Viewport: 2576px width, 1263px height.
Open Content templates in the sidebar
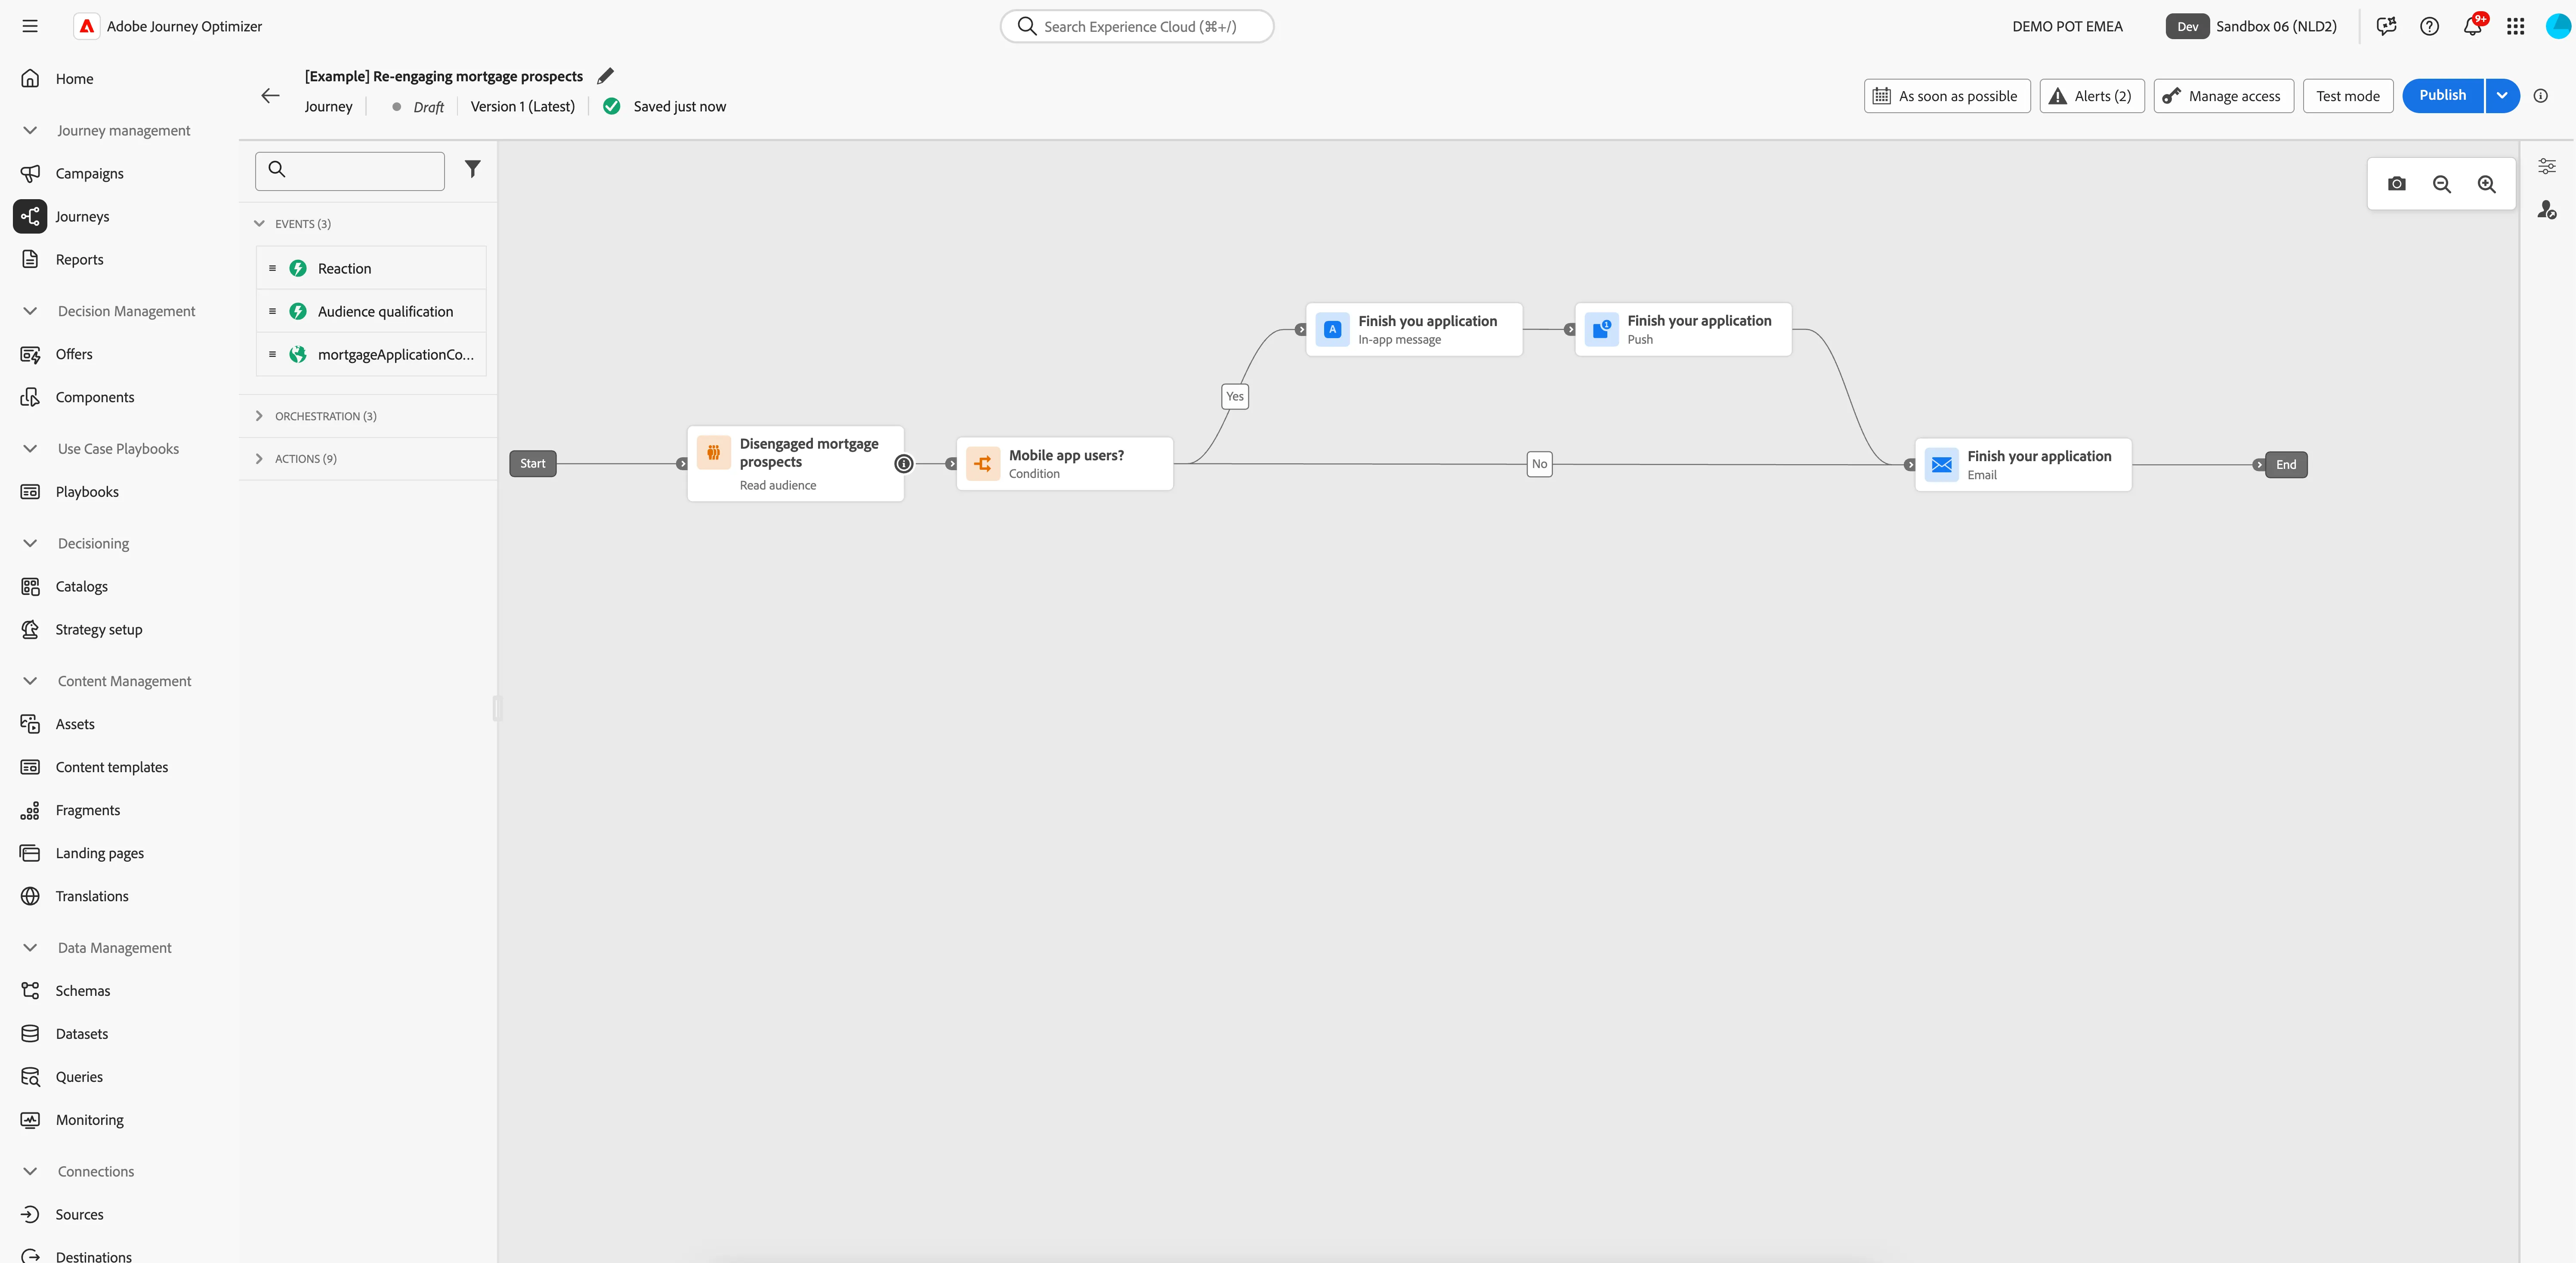[111, 768]
